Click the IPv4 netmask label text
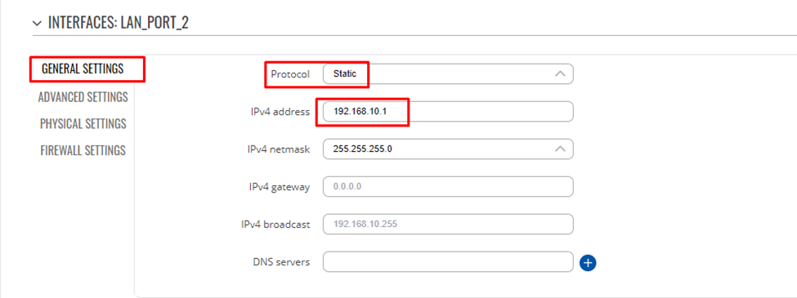The width and height of the screenshot is (797, 298). [280, 149]
